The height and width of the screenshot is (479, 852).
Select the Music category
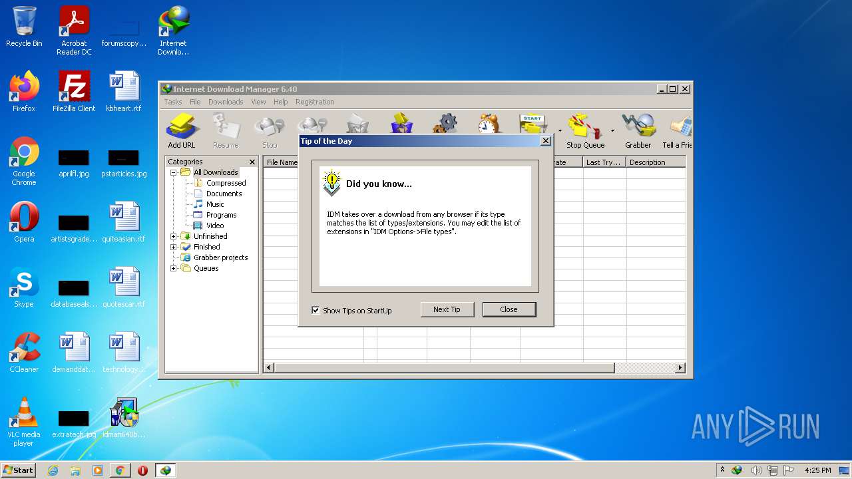point(215,204)
